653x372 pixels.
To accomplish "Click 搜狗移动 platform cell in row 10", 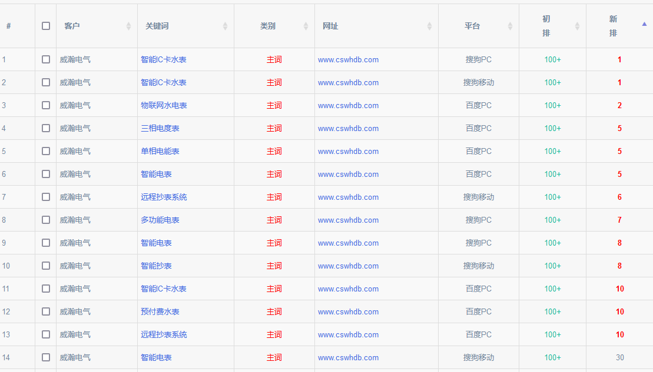I will click(x=479, y=266).
